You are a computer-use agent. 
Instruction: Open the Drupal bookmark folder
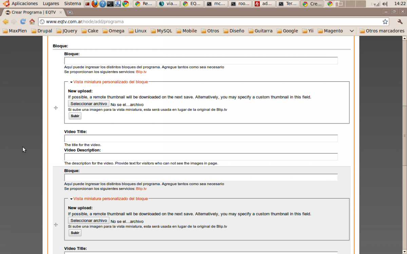(42, 31)
